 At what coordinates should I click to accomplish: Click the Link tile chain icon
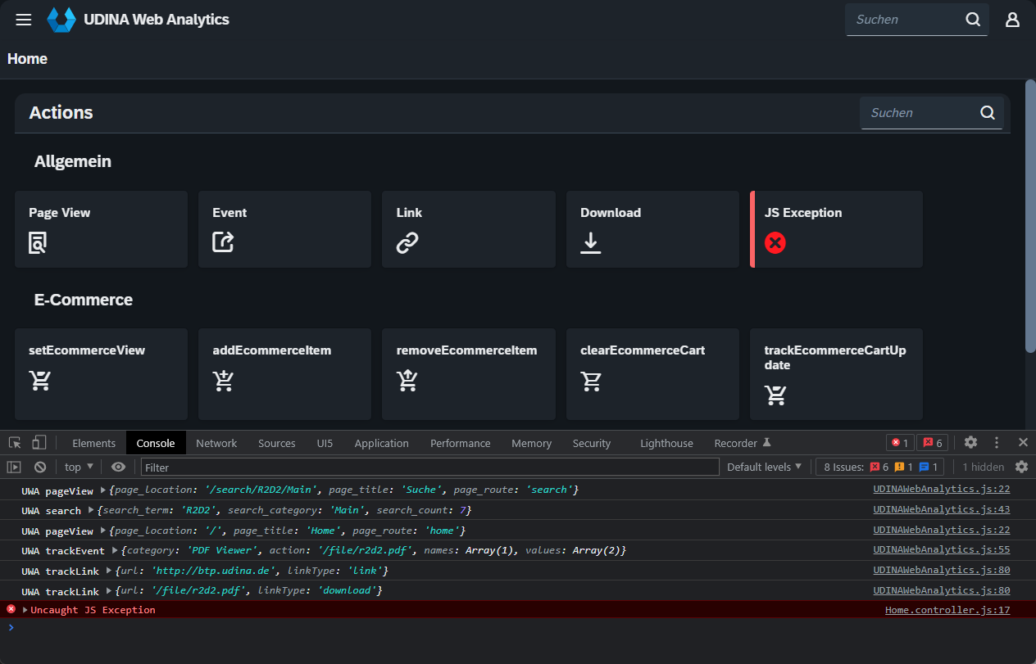(x=407, y=242)
